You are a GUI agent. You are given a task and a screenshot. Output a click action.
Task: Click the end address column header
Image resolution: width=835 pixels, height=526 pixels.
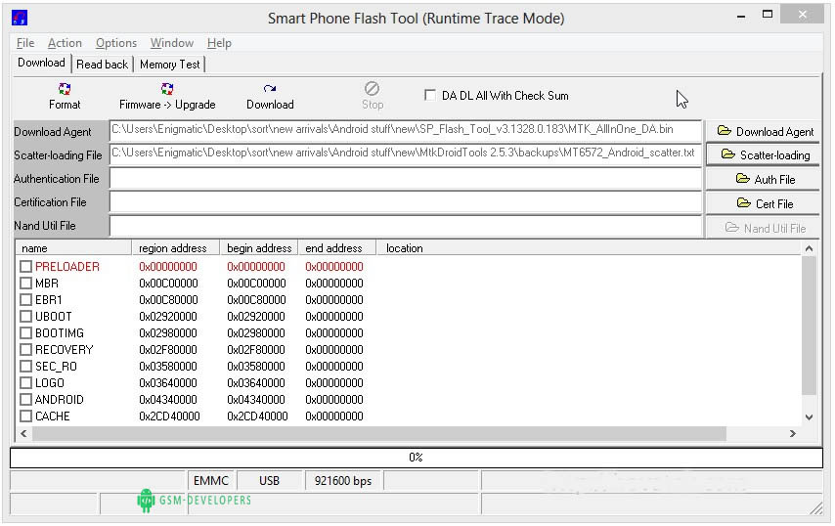click(x=337, y=248)
